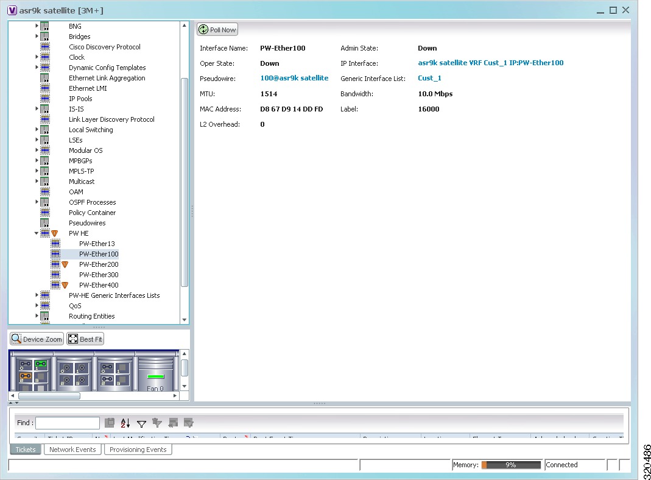Expand the Clock tree node
The height and width of the screenshot is (480, 651).
coord(37,57)
